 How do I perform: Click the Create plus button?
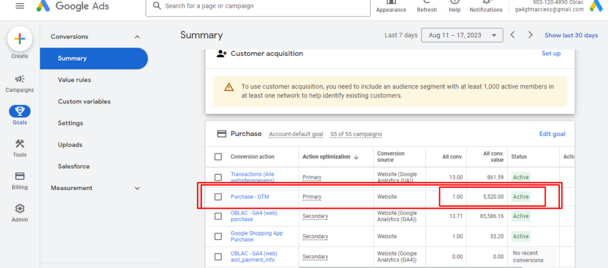coord(20,39)
